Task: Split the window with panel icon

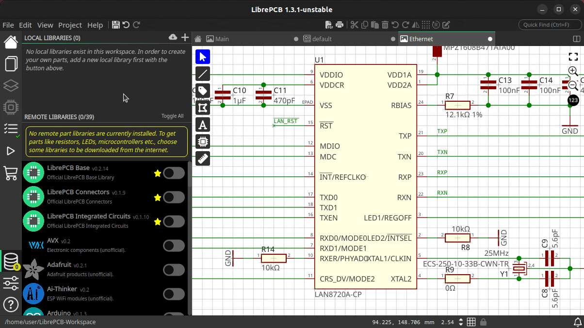Action: click(577, 39)
